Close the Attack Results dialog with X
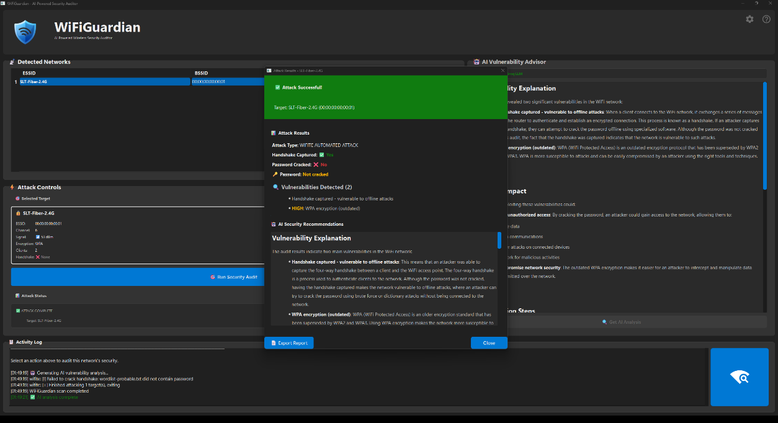 click(503, 71)
